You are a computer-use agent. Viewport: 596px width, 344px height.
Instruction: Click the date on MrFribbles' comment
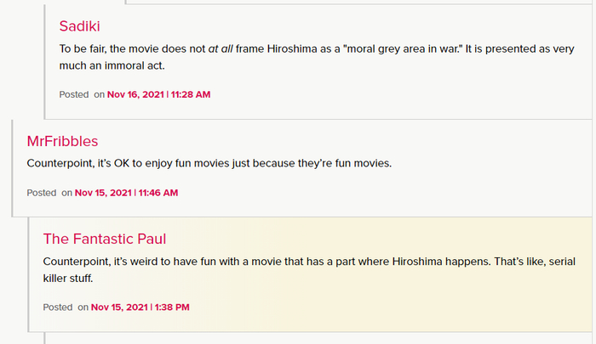point(102,193)
